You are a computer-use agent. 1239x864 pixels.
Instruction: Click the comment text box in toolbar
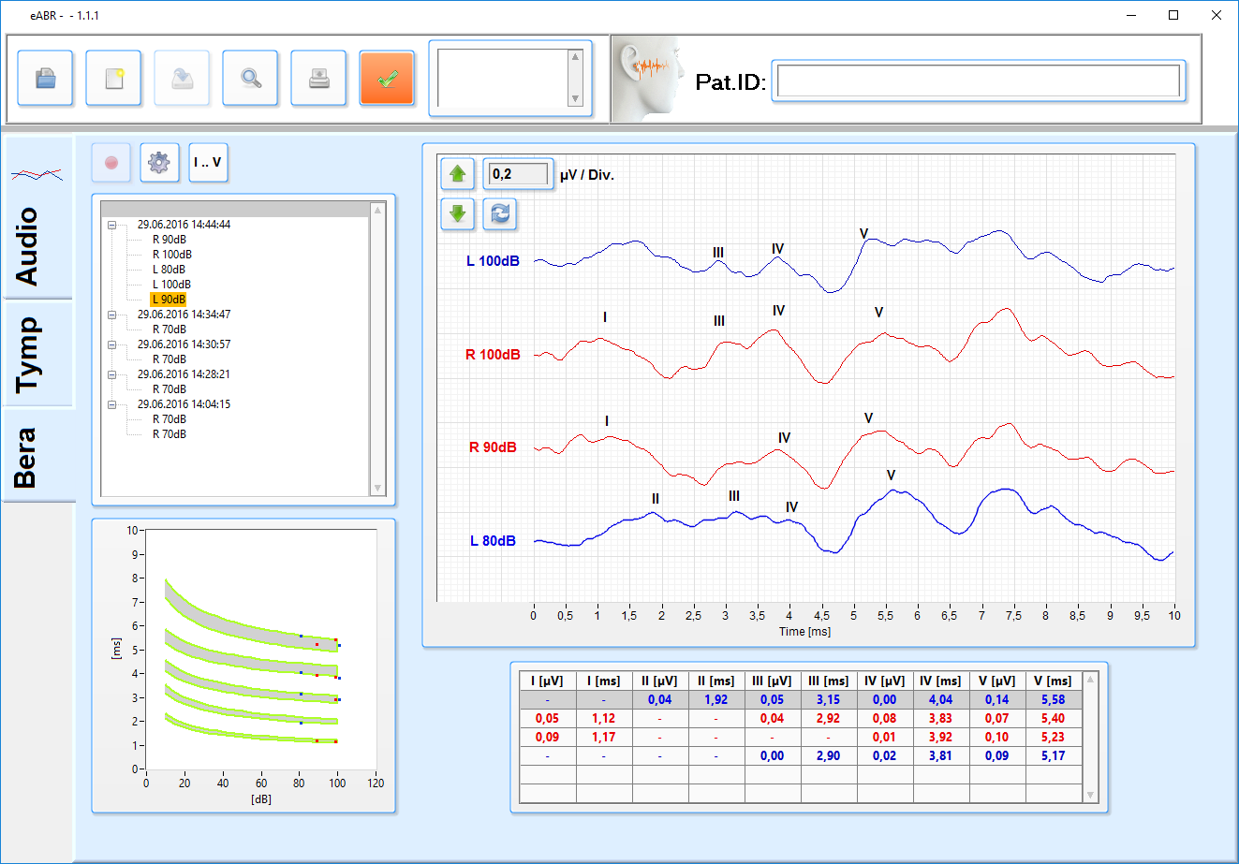[x=503, y=79]
